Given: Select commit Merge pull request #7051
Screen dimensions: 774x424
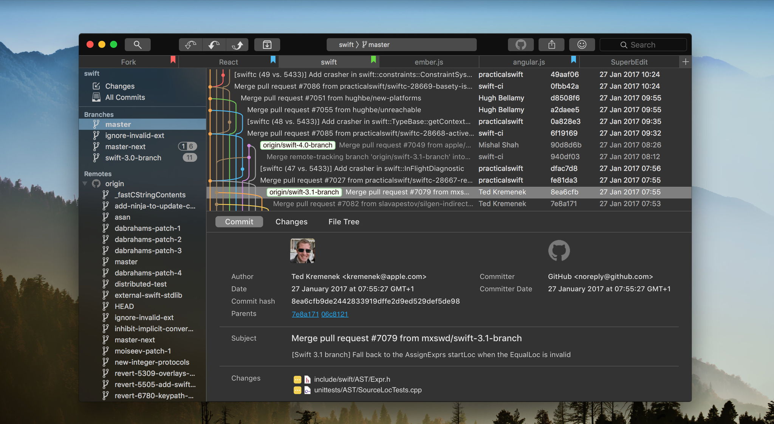Looking at the screenshot, I should (x=449, y=98).
